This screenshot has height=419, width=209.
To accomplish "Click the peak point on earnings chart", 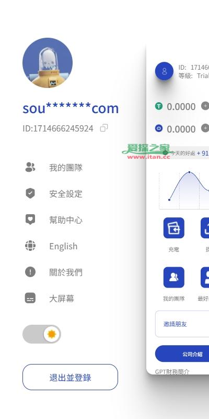I will [190, 172].
